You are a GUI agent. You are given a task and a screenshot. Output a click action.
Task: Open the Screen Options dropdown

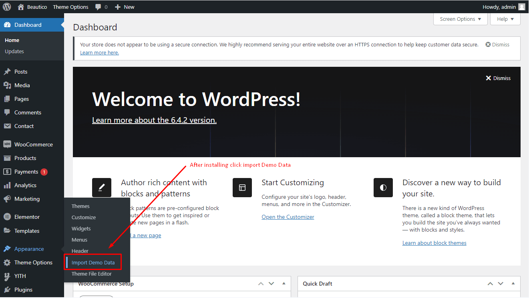[x=461, y=19]
